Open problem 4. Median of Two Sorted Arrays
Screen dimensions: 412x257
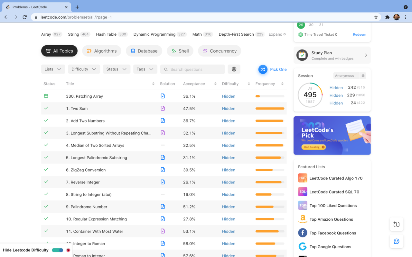point(95,146)
